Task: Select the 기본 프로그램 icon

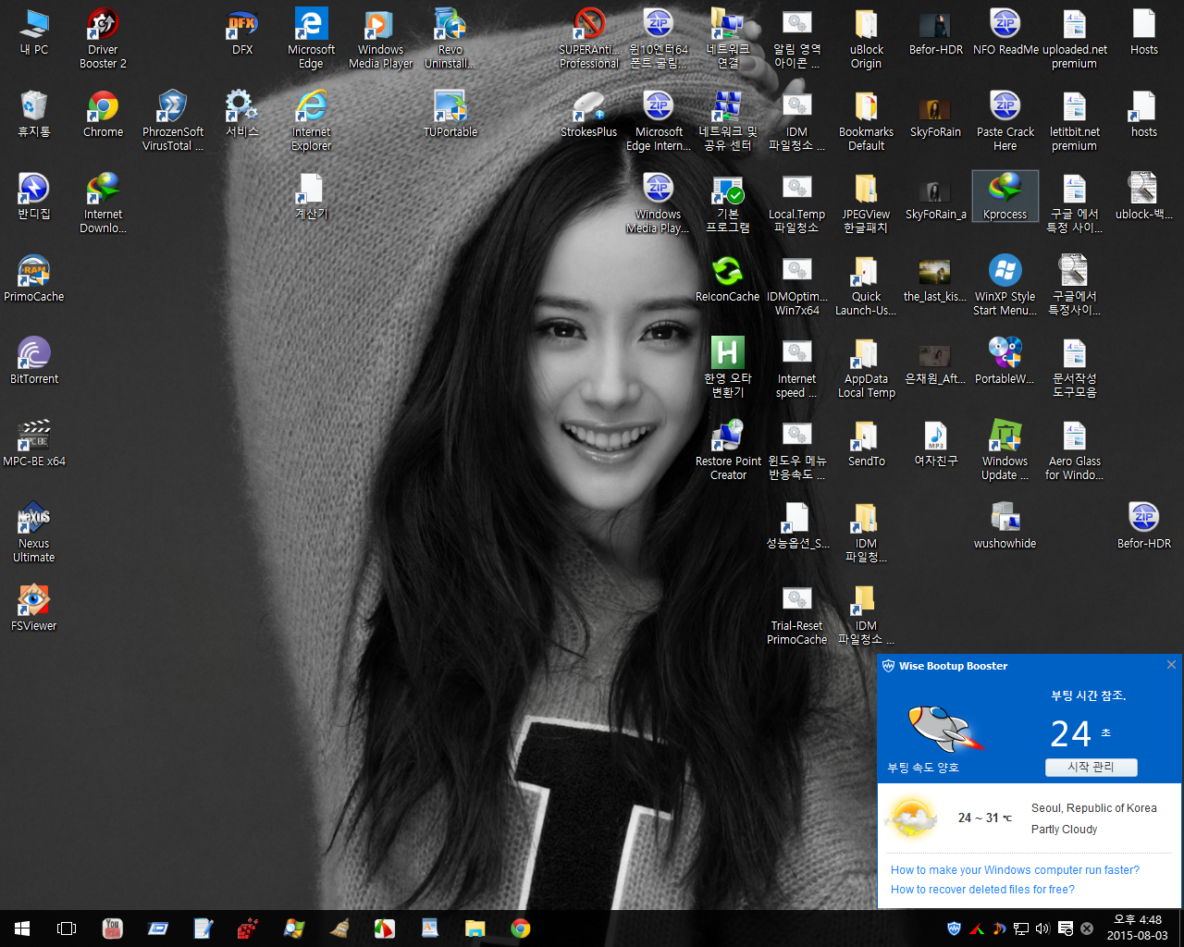Action: pos(728,203)
